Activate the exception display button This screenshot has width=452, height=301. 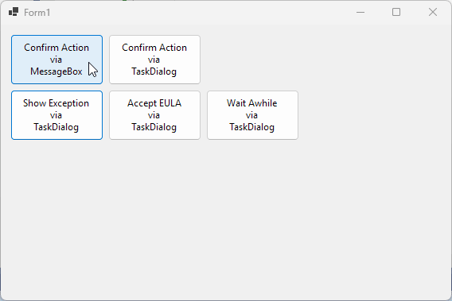56,115
